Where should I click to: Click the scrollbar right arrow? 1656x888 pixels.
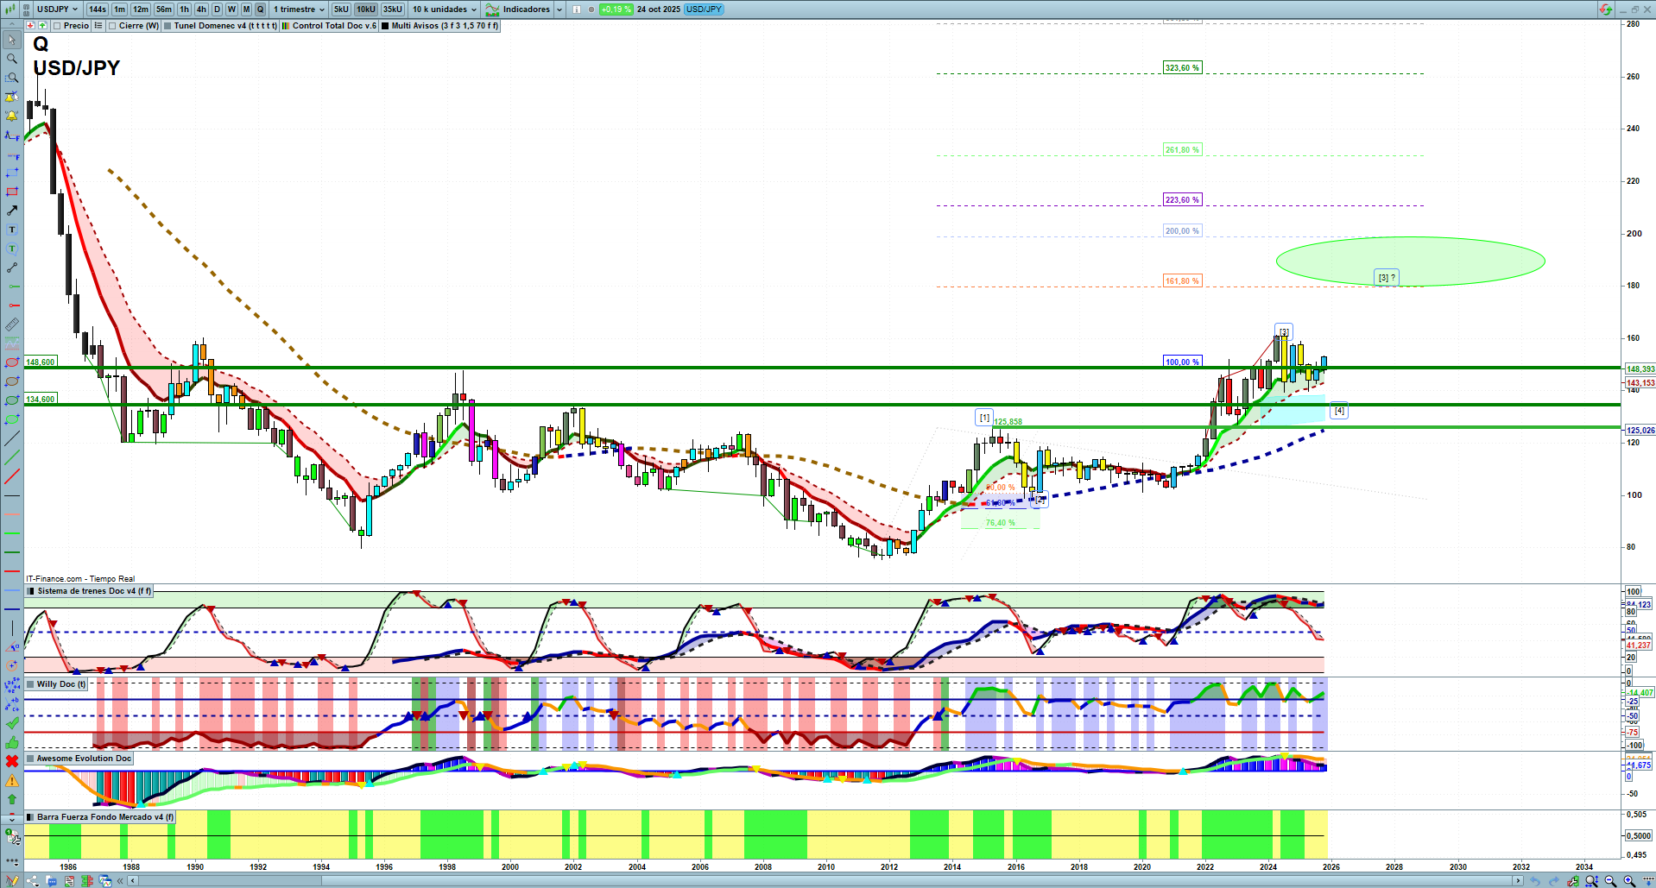1518,881
